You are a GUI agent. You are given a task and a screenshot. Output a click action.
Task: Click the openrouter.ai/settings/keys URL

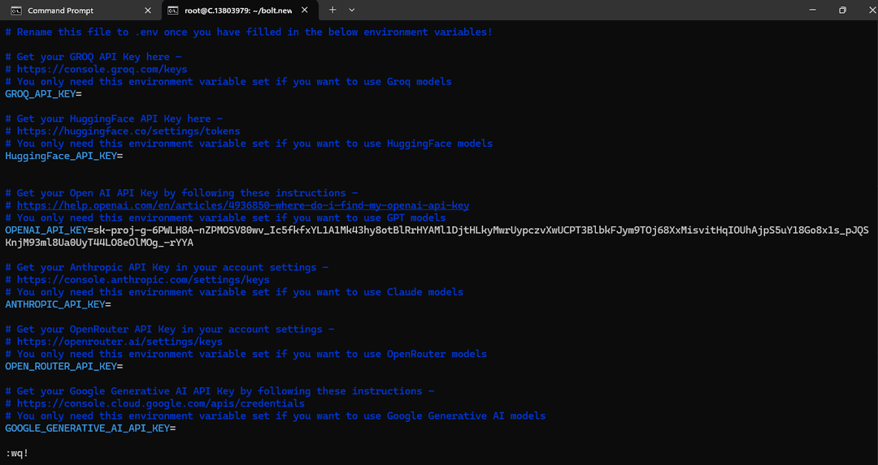[120, 342]
